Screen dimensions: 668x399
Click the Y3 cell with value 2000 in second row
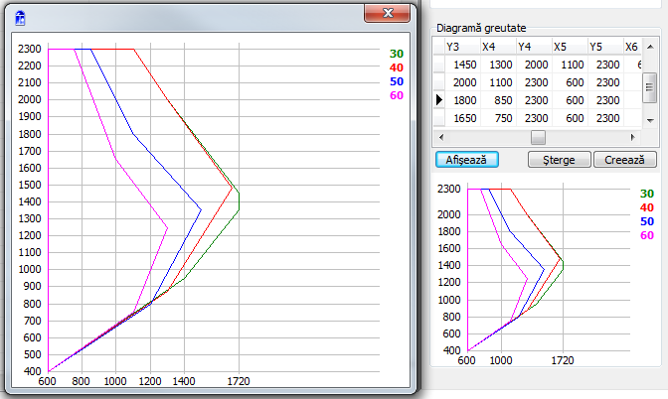tap(462, 82)
